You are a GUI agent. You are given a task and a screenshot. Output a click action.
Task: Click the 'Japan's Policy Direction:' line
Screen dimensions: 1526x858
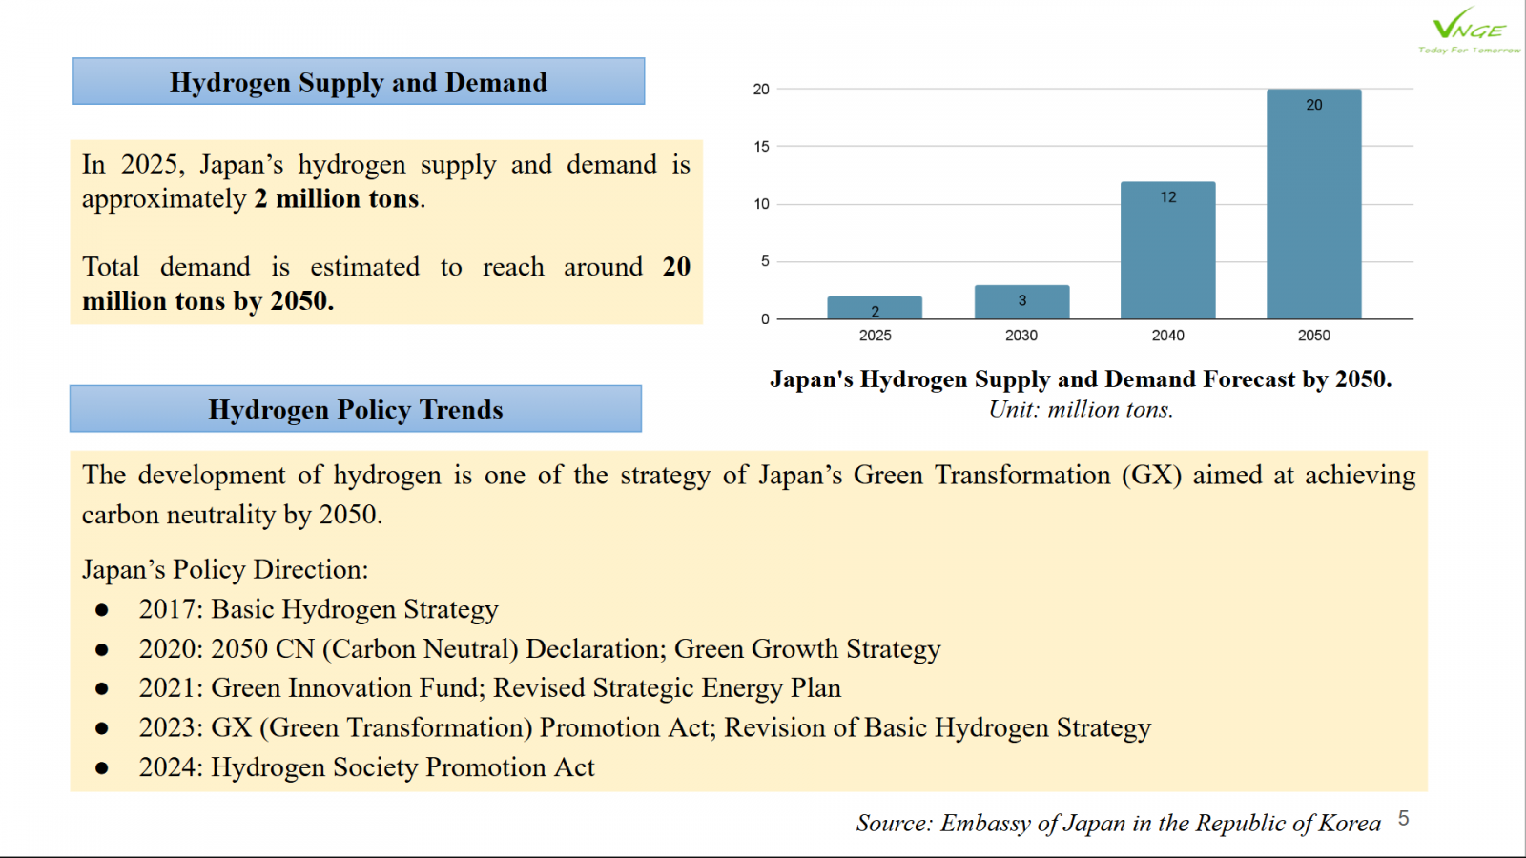pos(225,570)
